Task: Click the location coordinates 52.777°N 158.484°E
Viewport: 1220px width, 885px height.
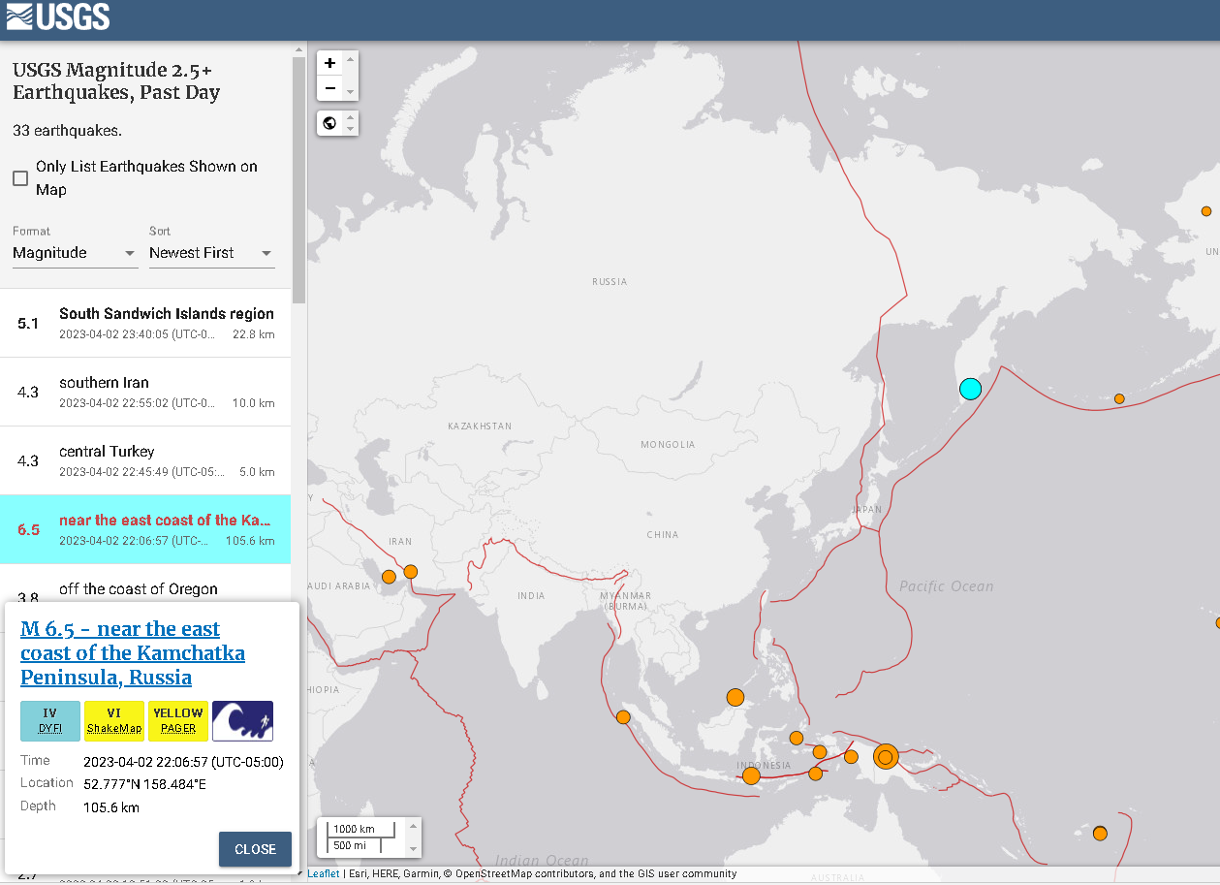Action: pyautogui.click(x=144, y=784)
